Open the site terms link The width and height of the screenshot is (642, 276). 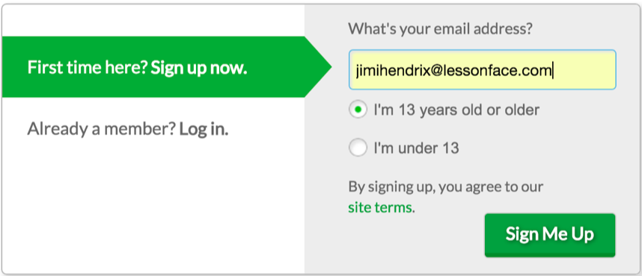tap(379, 207)
